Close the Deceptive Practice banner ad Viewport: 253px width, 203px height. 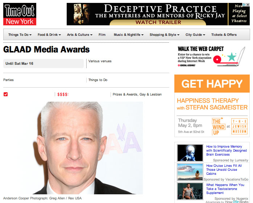pyautogui.click(x=248, y=5)
